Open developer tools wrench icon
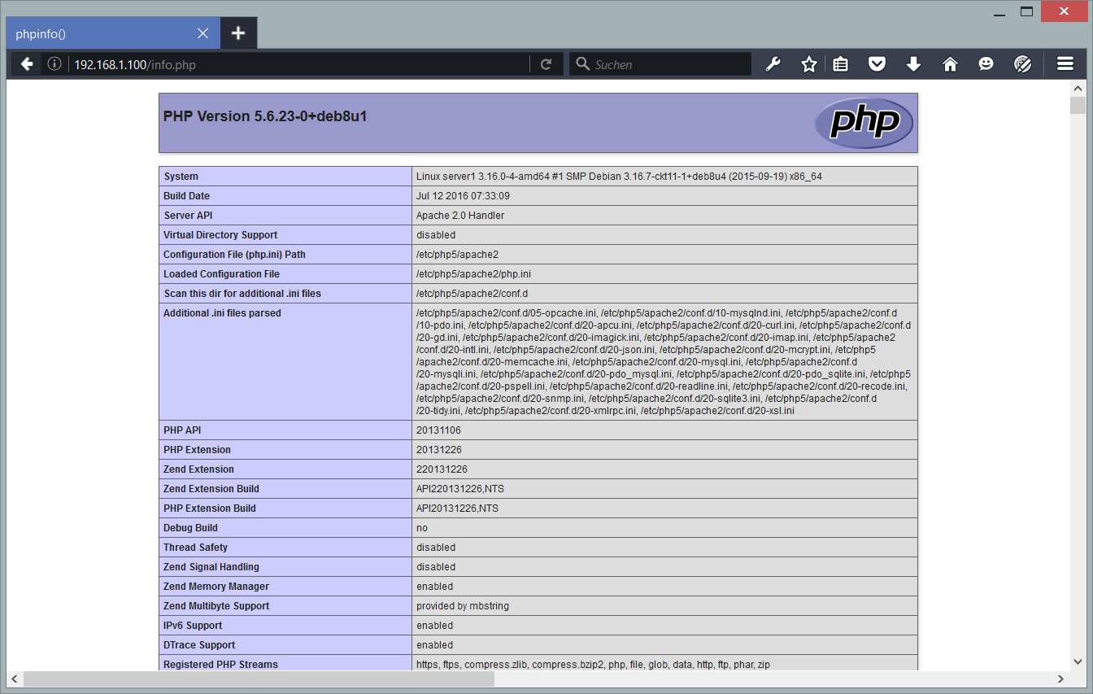This screenshot has height=694, width=1093. click(x=773, y=64)
